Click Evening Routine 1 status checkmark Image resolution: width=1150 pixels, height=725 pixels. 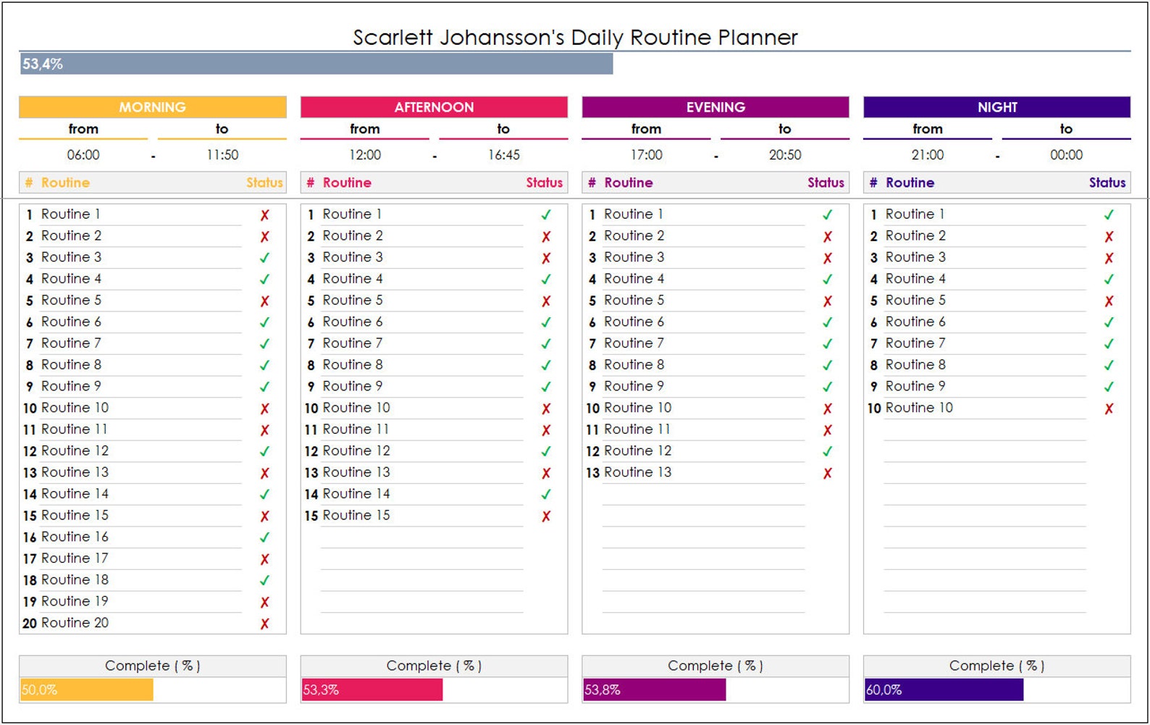[x=828, y=215]
